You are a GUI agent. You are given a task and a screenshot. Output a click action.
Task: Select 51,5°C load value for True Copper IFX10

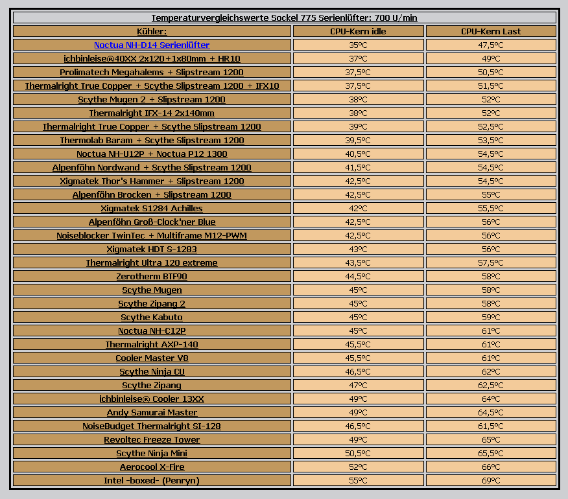pyautogui.click(x=491, y=86)
